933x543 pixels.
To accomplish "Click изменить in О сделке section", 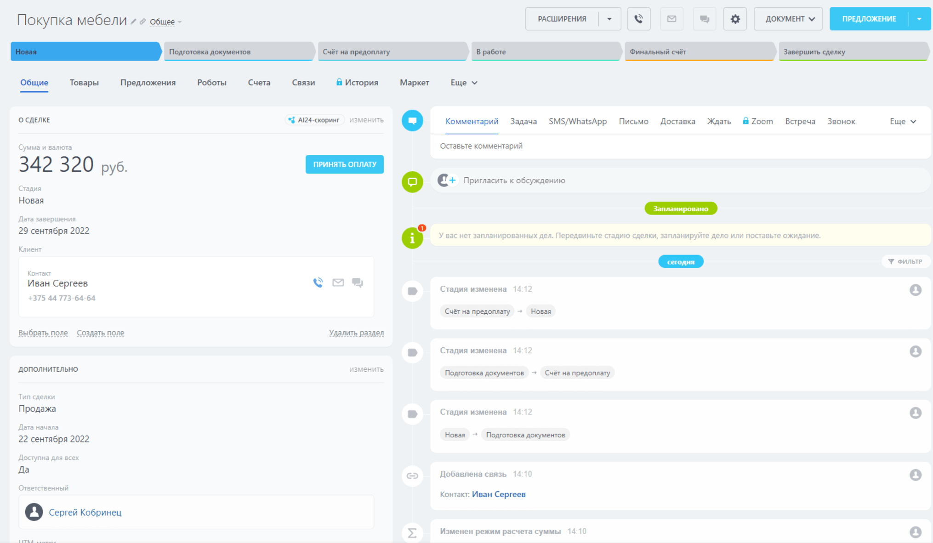I will click(x=366, y=120).
